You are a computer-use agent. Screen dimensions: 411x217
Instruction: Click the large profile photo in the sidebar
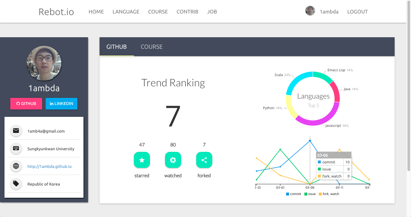pos(44,63)
